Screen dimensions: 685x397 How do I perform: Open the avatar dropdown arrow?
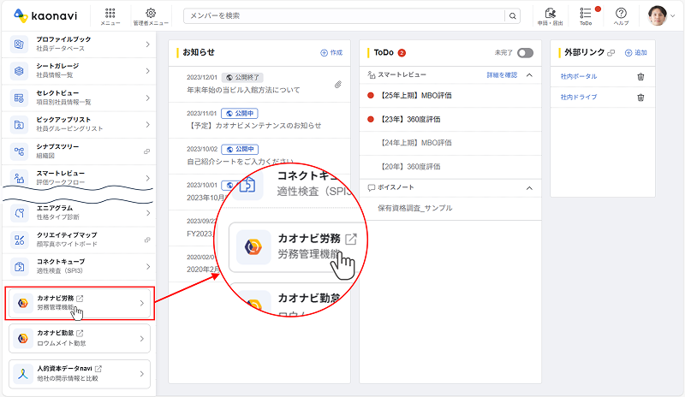tap(673, 16)
